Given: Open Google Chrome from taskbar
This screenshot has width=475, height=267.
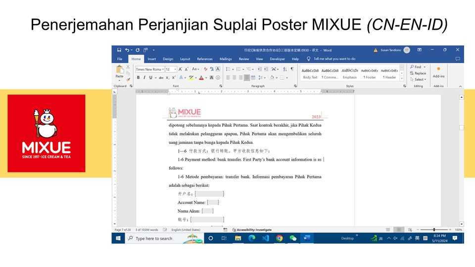Looking at the screenshot, I should (279, 238).
